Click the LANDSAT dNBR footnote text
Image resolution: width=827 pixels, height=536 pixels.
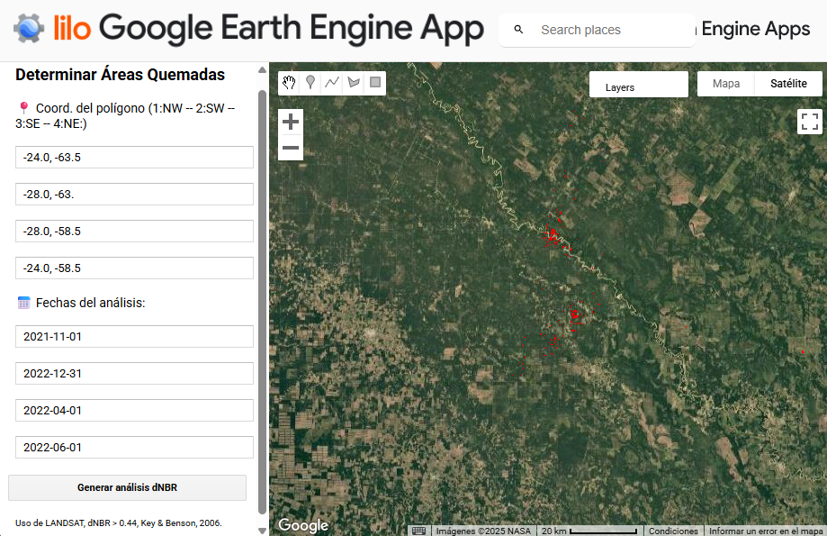coord(119,522)
